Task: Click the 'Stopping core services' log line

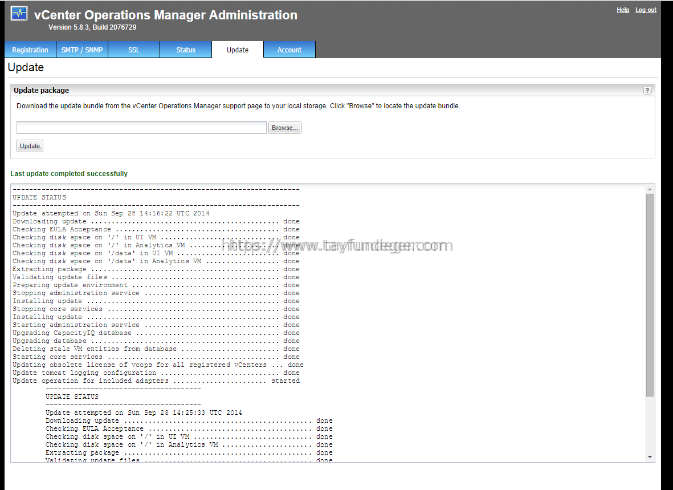Action: click(156, 309)
